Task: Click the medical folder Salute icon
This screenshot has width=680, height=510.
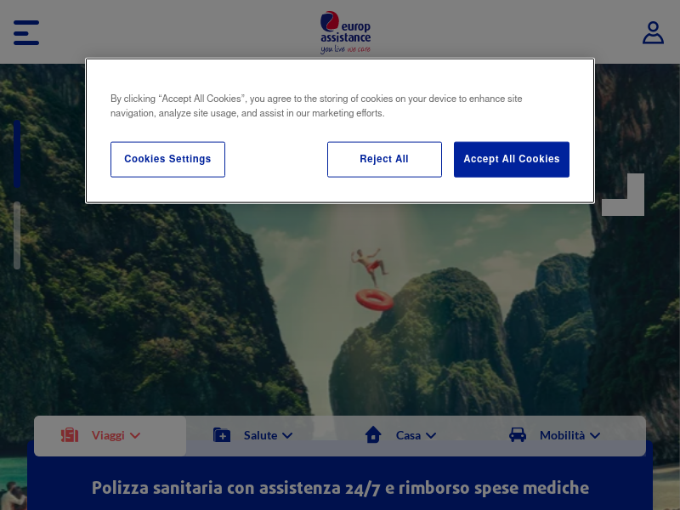Action: [x=222, y=435]
